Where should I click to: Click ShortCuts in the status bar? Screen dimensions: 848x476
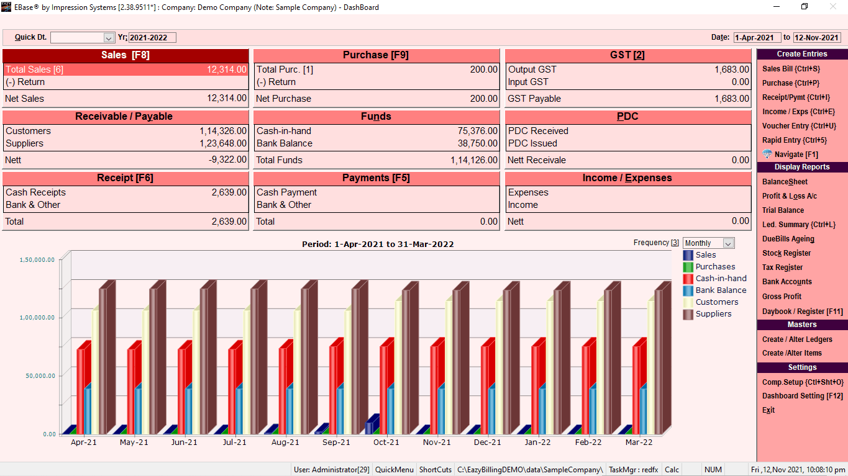(x=435, y=470)
